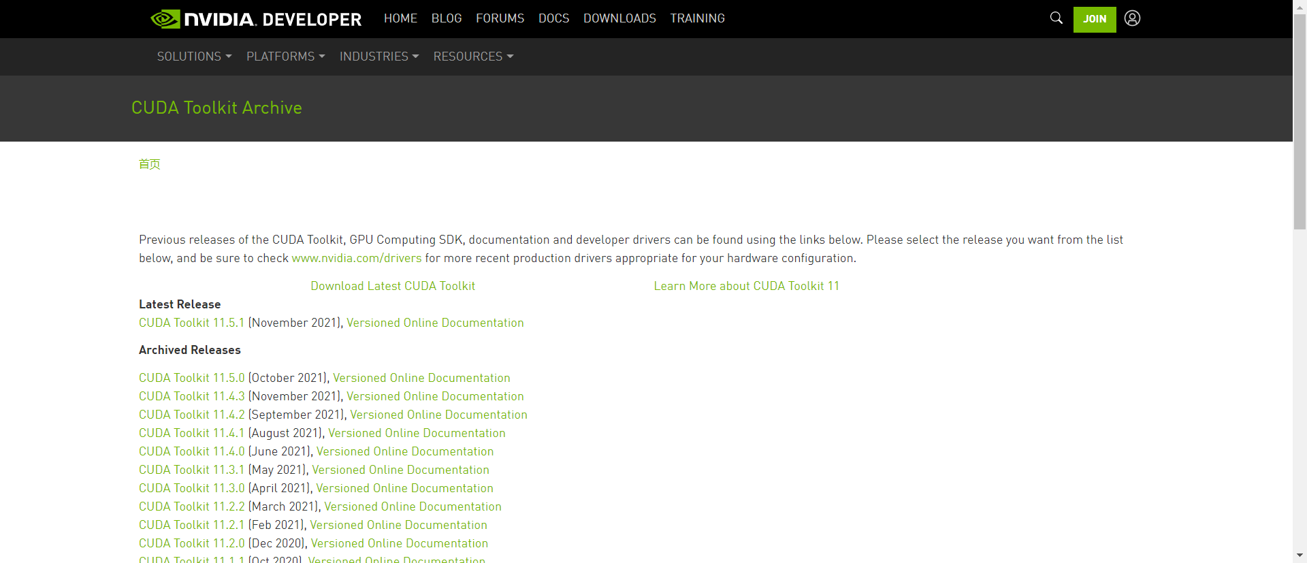Image resolution: width=1307 pixels, height=563 pixels.
Task: Open Versioned Online Documentation for 11.4.3
Action: click(x=435, y=396)
